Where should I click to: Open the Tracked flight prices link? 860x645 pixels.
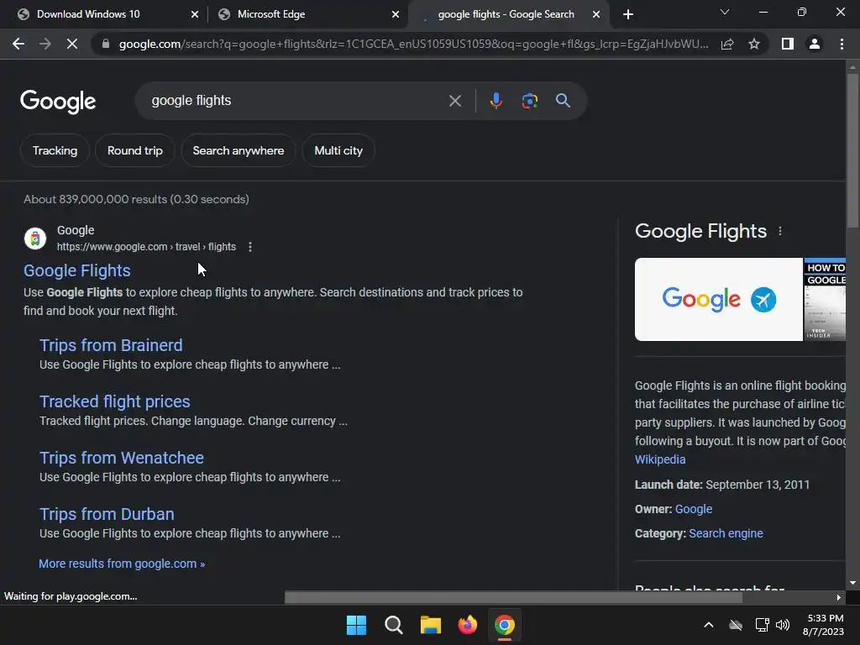click(x=114, y=401)
